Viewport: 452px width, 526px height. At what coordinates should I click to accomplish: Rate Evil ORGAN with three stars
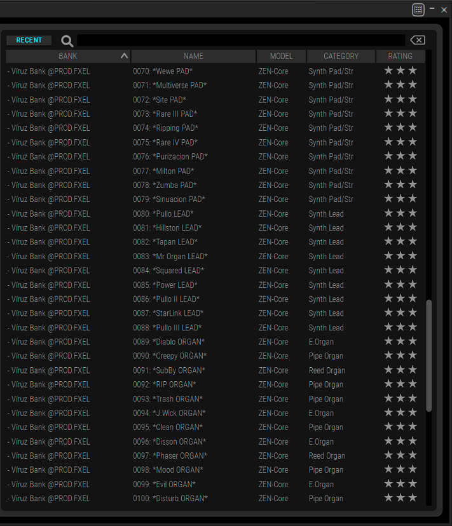coord(413,483)
